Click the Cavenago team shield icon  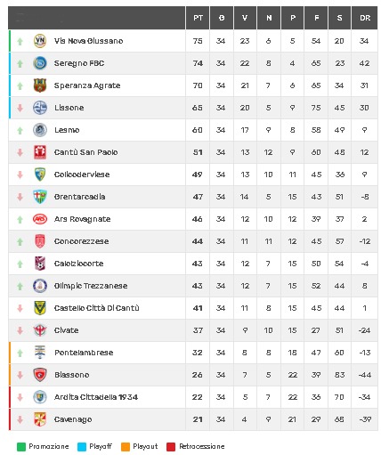tap(40, 419)
